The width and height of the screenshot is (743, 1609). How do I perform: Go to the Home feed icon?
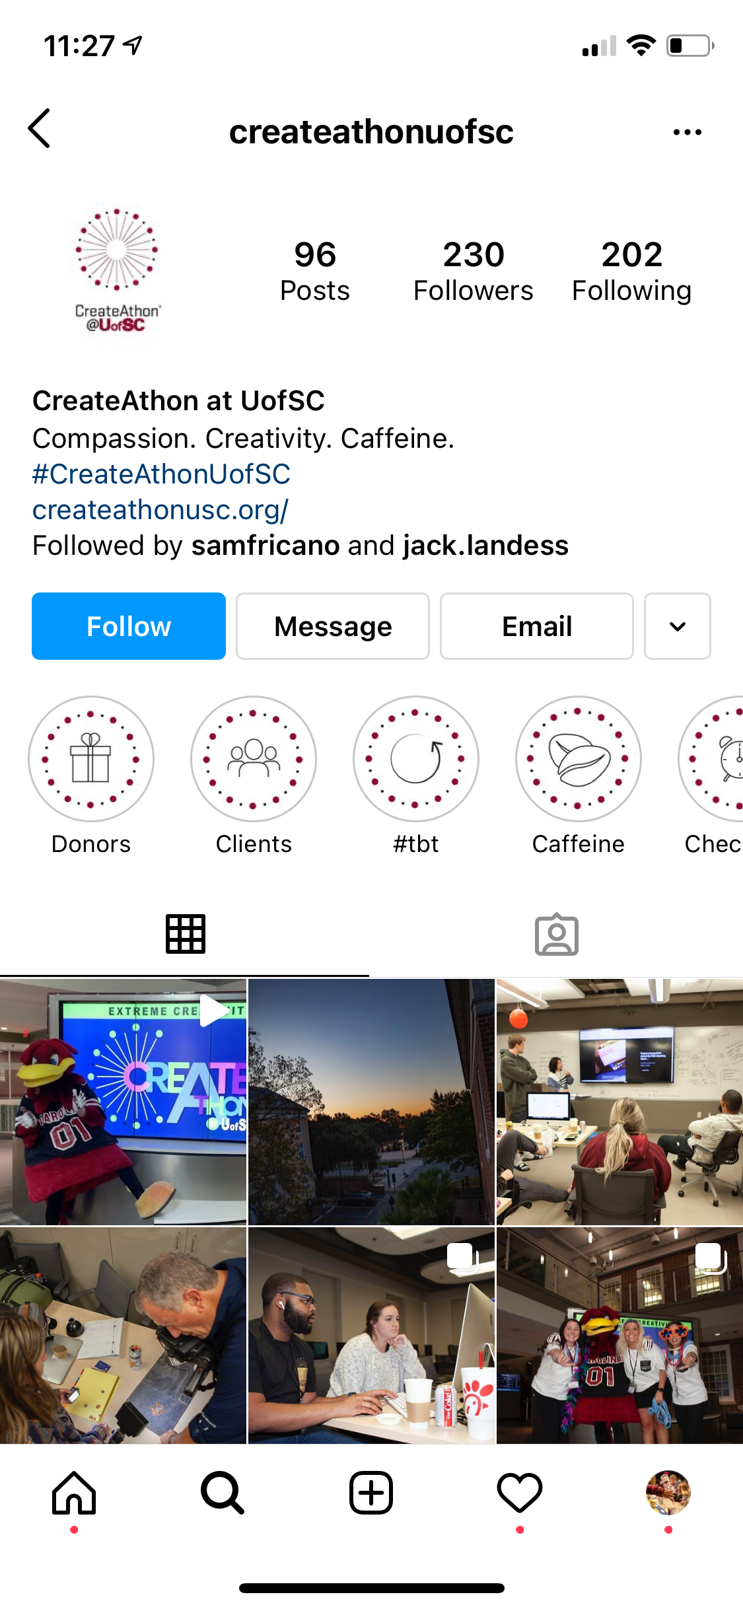pos(74,1493)
